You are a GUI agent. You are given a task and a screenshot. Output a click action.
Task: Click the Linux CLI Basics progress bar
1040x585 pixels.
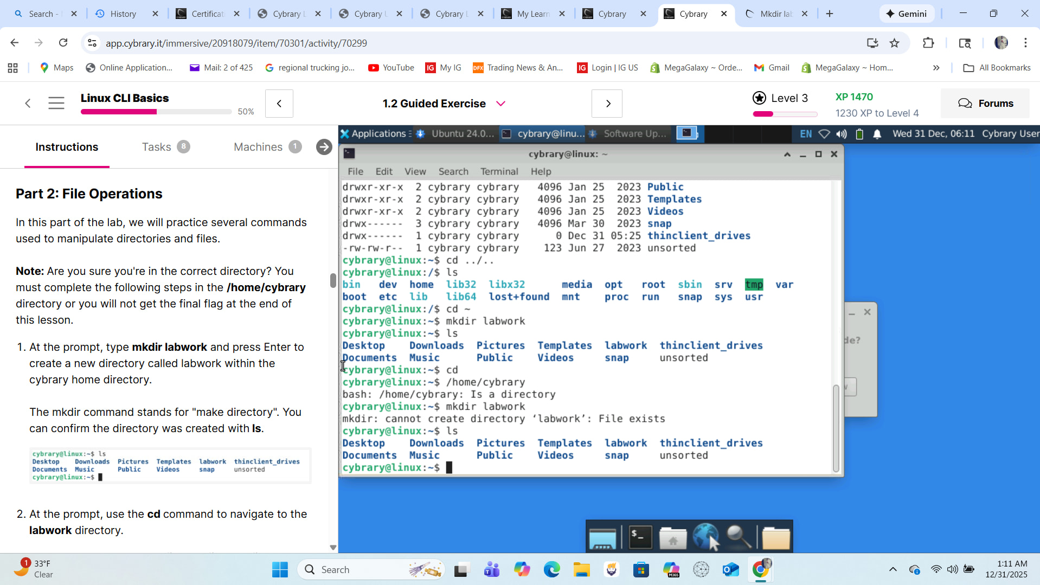click(x=156, y=112)
